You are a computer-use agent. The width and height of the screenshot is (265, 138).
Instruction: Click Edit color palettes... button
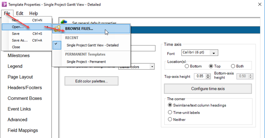pyautogui.click(x=91, y=81)
